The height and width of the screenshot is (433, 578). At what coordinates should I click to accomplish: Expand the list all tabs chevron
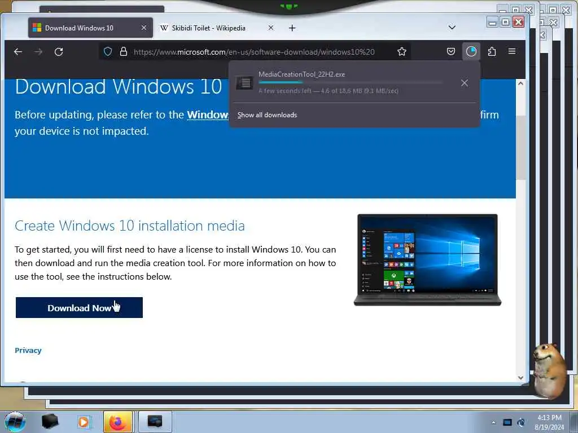452,27
